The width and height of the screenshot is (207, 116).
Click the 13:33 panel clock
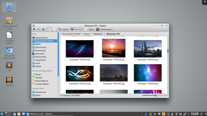[195, 114]
